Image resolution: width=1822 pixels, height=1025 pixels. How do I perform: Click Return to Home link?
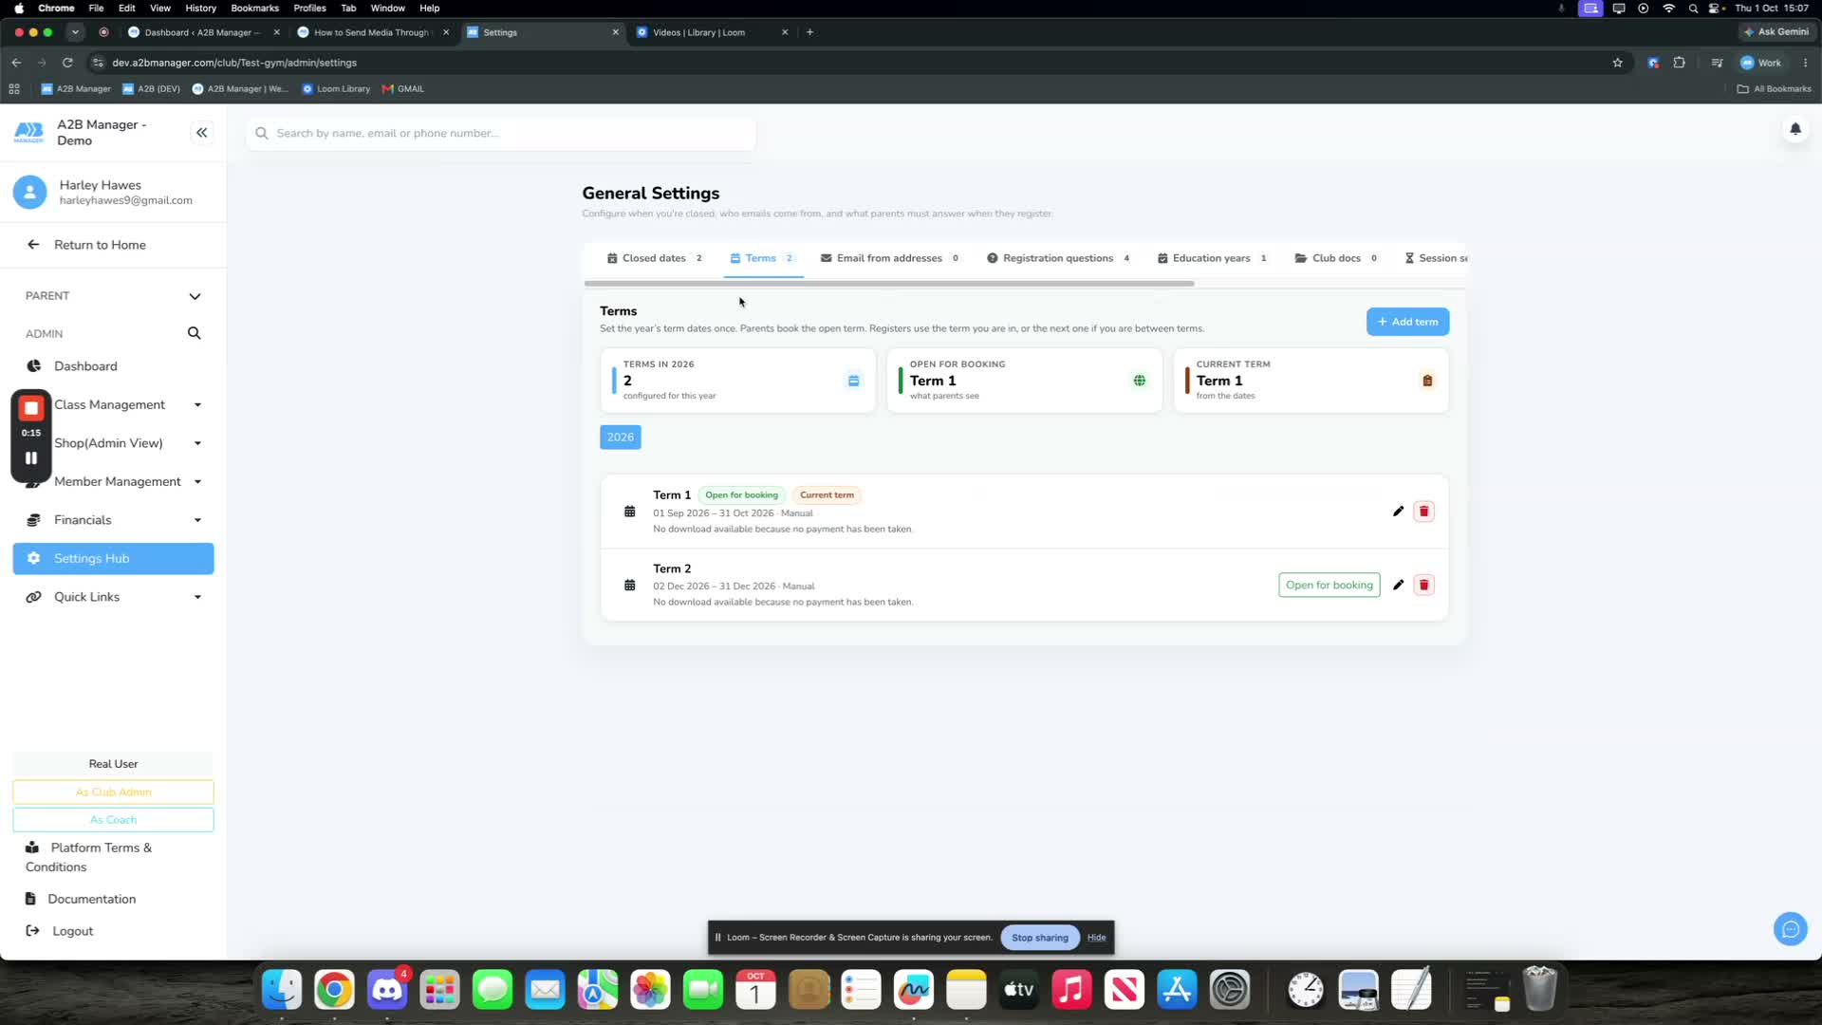coord(100,245)
